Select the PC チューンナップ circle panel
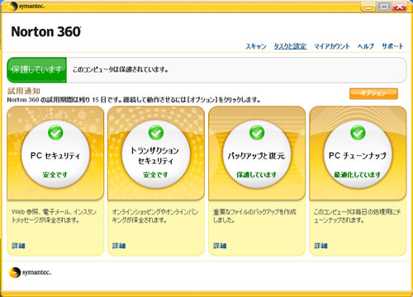This screenshot has height=297, width=413. [x=358, y=154]
